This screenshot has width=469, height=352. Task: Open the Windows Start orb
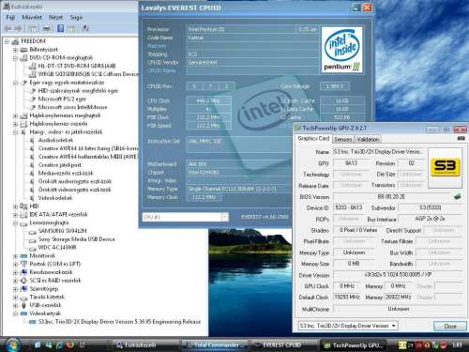12,344
